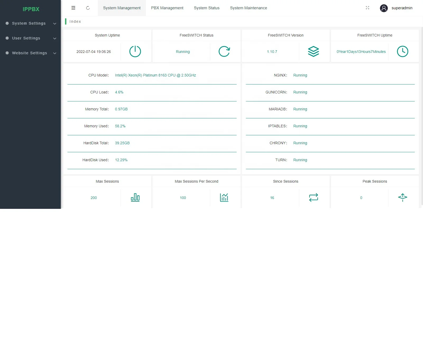Click the Since Sessions loop arrows icon

tap(314, 197)
